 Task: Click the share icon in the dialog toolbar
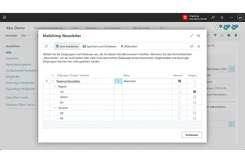tap(192, 46)
